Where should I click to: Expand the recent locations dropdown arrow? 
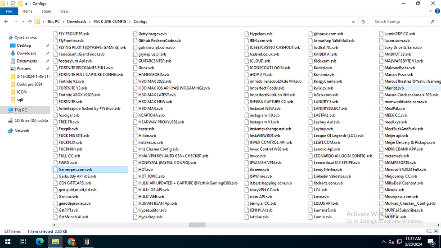click(23, 22)
